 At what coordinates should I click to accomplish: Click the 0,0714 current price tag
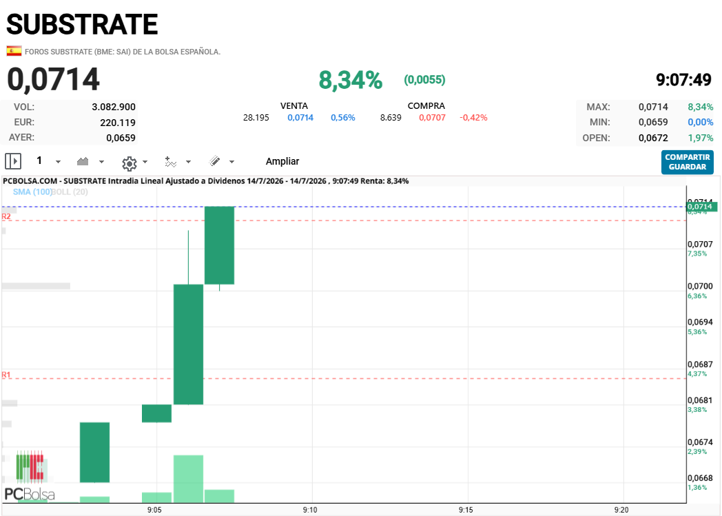[702, 207]
